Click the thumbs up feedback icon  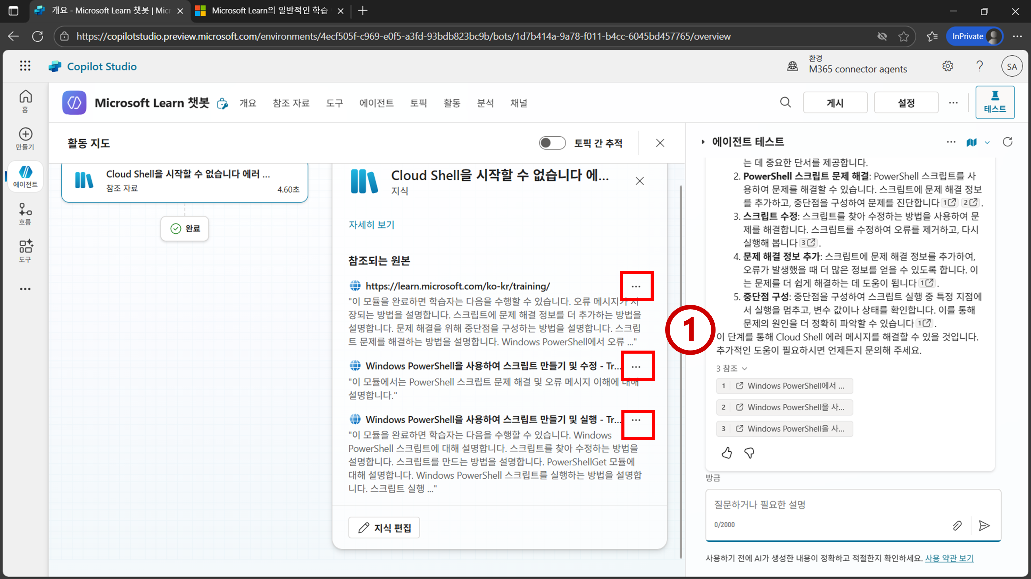coord(727,453)
